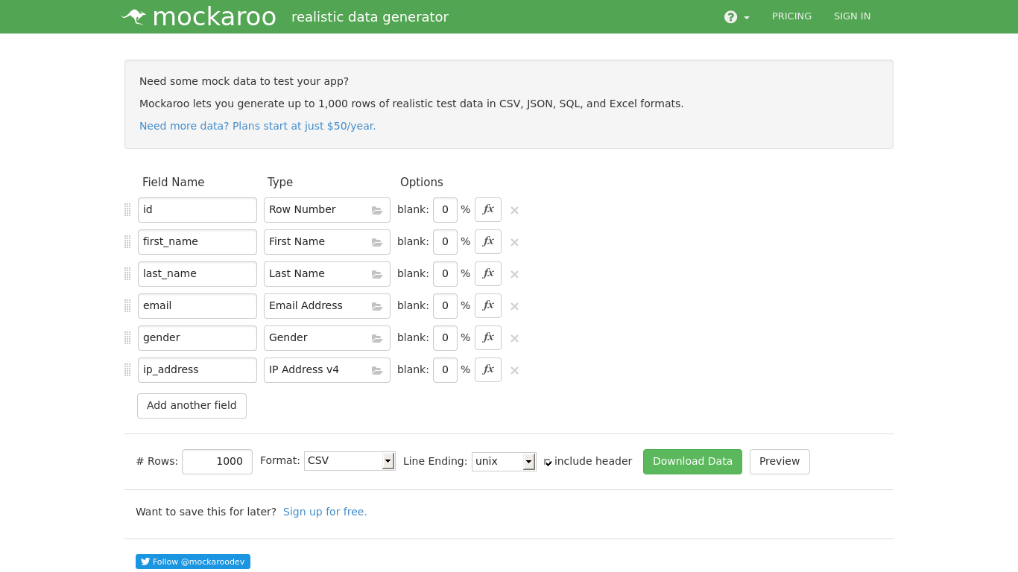1018x572 pixels.
Task: Open formula editor for the first_name field
Action: coord(488,242)
